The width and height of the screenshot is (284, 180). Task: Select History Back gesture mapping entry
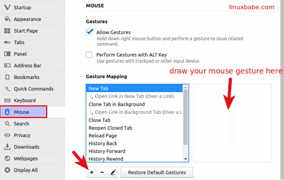pyautogui.click(x=103, y=143)
